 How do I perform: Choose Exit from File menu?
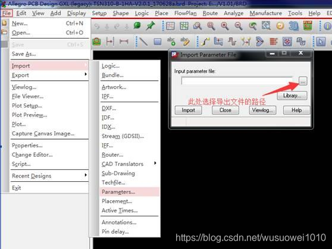point(49,188)
